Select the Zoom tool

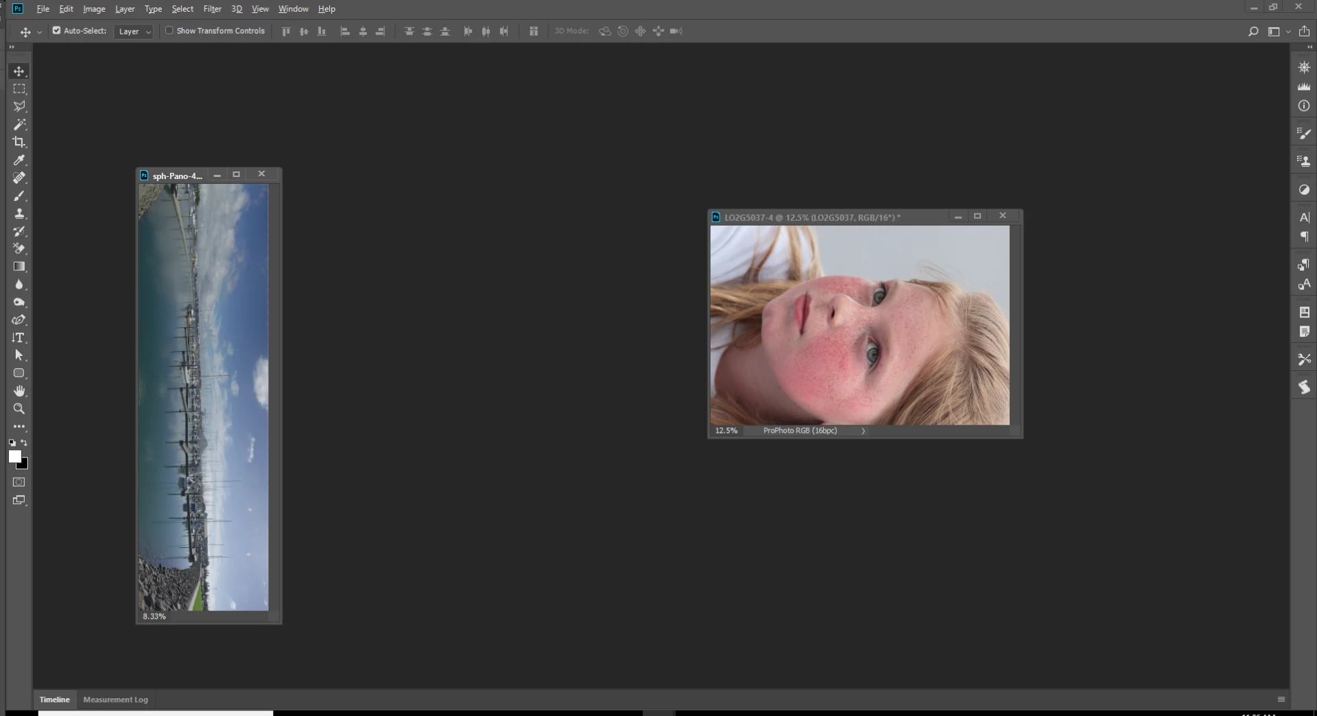click(19, 409)
